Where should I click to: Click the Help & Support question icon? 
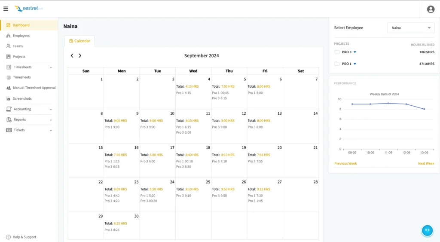click(9, 237)
